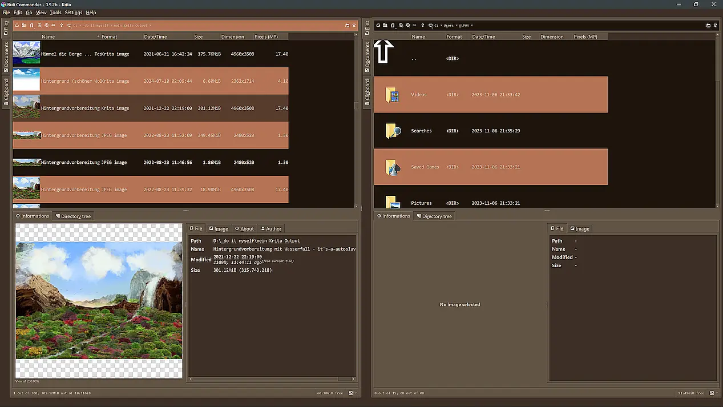Expand the 'mein Krita Output' path dropdown arrow
Screen dimensions: 723x407
click(150, 25)
